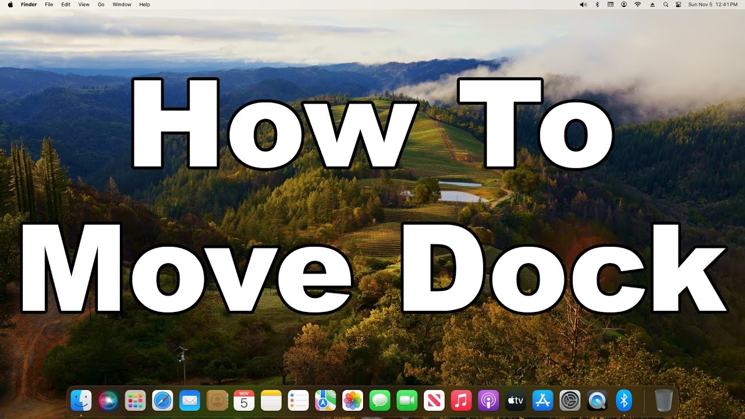The image size is (745, 419).
Task: Click the window-shaped status icon in menu bar
Action: click(x=611, y=4)
